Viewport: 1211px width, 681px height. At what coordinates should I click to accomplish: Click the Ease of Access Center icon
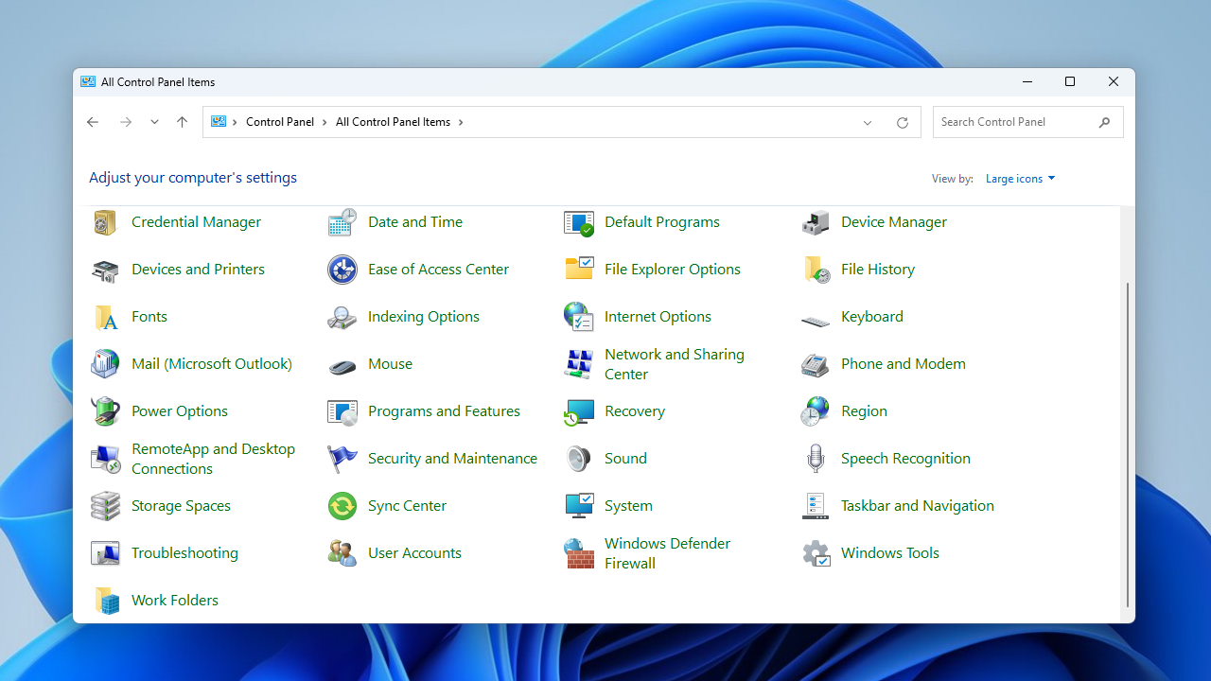[x=342, y=270]
